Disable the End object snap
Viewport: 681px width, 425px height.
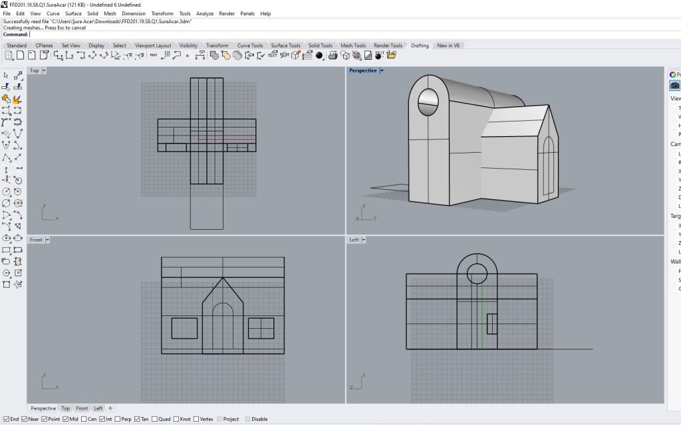(6, 419)
